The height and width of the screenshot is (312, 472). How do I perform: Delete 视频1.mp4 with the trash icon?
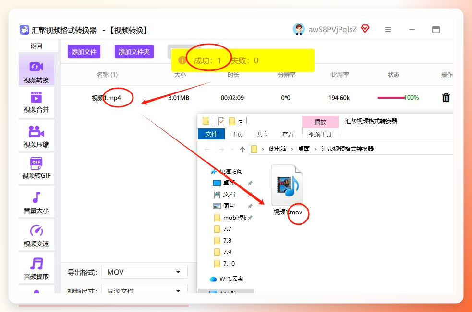click(x=446, y=98)
